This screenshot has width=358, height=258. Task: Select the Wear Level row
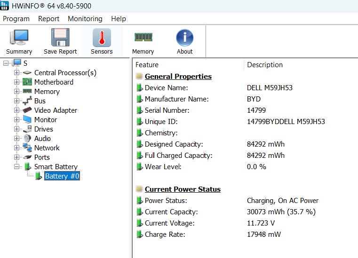163,167
